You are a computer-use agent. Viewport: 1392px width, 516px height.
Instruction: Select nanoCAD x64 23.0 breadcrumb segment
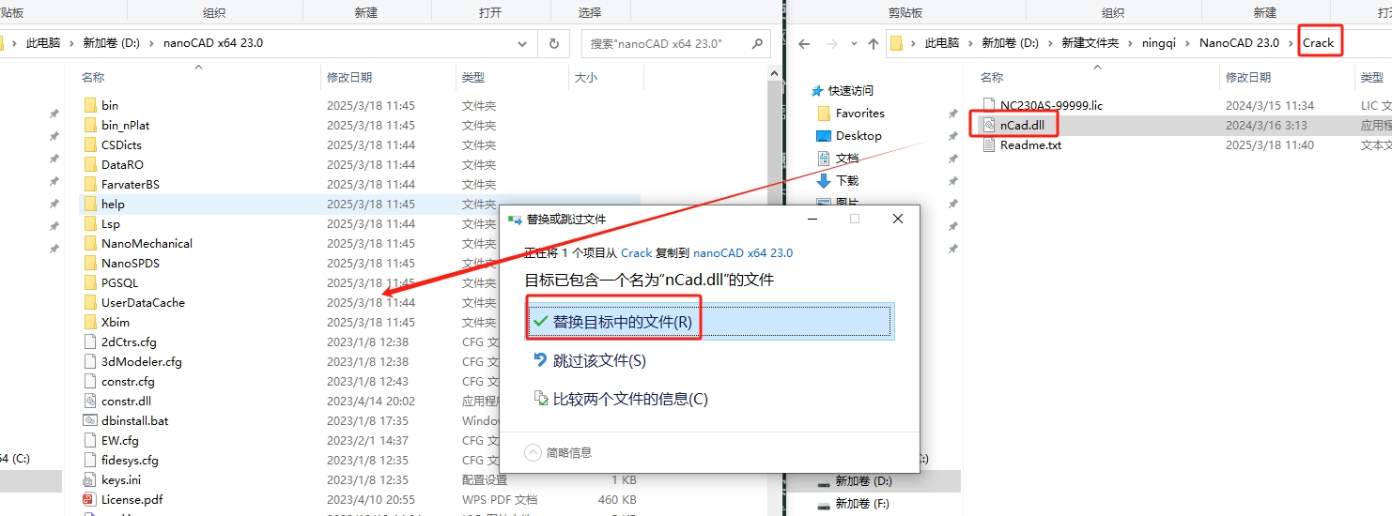(213, 43)
